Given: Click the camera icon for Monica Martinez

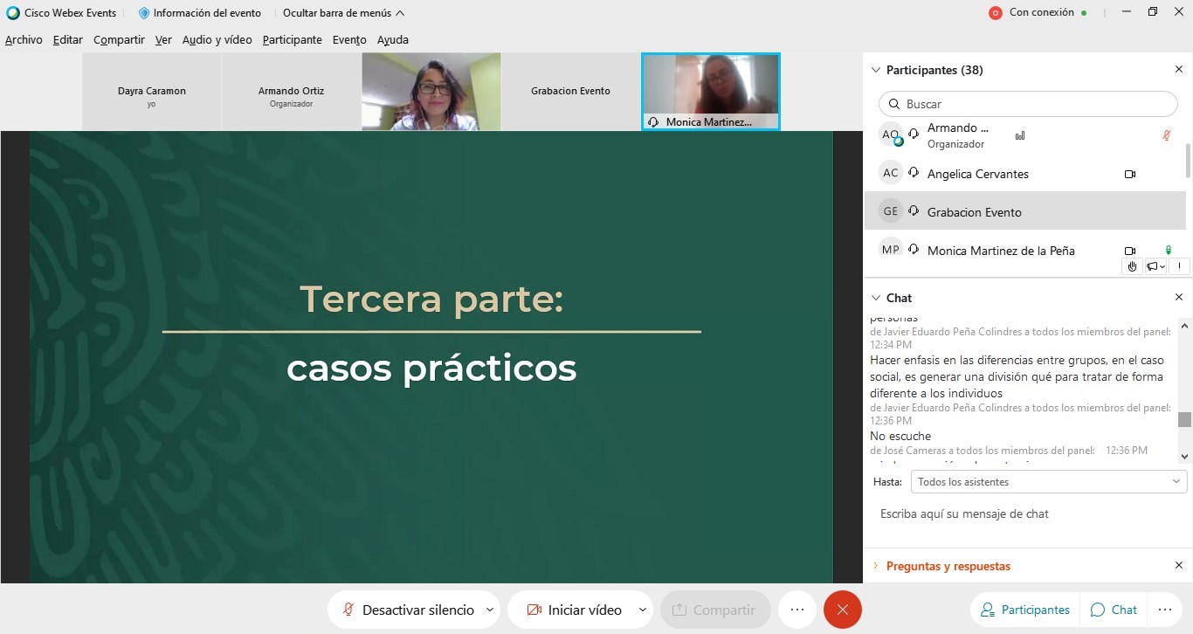Looking at the screenshot, I should [x=1130, y=251].
